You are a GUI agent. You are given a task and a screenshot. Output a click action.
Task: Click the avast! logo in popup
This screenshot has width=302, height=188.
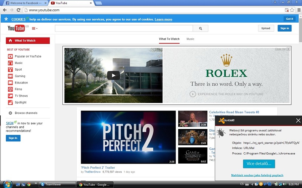226,120
